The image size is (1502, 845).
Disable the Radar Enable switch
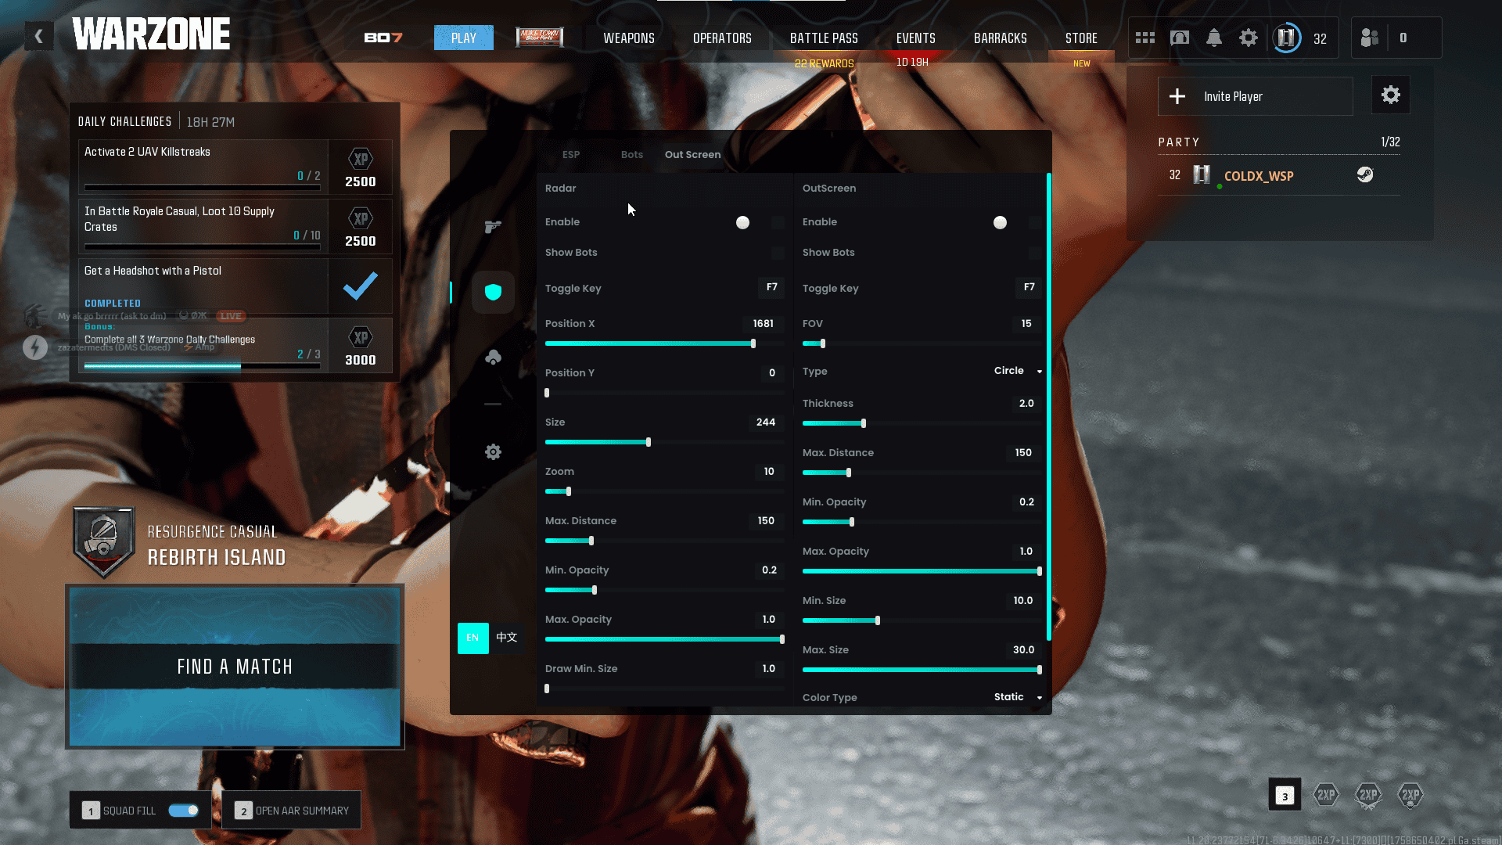742,222
